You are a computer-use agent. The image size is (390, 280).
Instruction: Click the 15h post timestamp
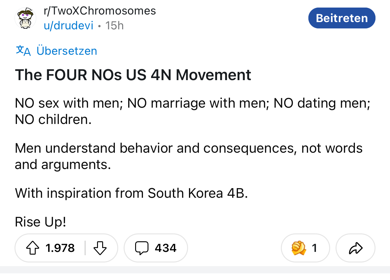coord(115,26)
